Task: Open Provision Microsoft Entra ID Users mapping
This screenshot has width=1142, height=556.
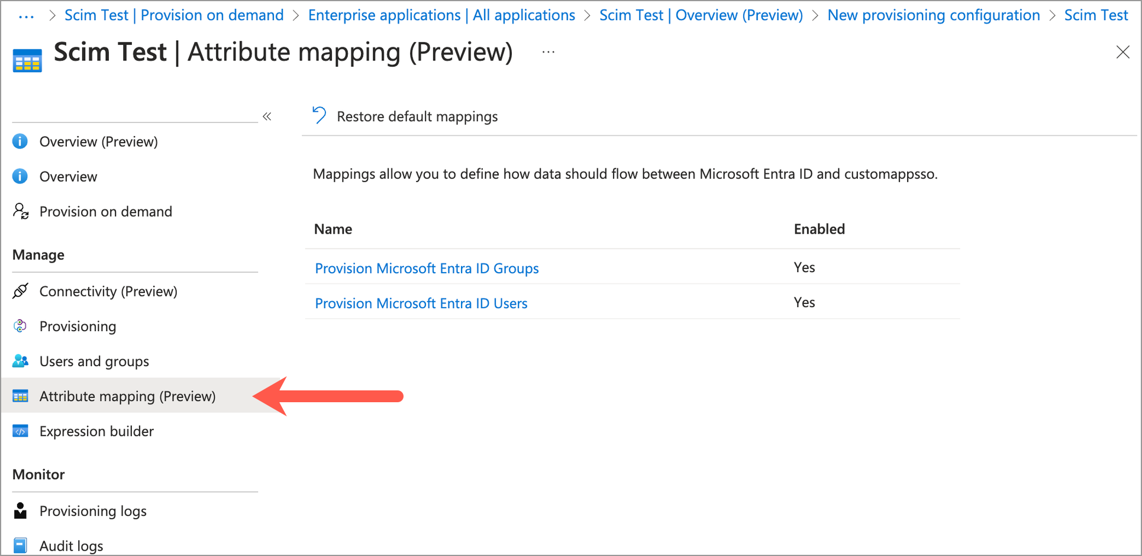Action: [x=421, y=303]
